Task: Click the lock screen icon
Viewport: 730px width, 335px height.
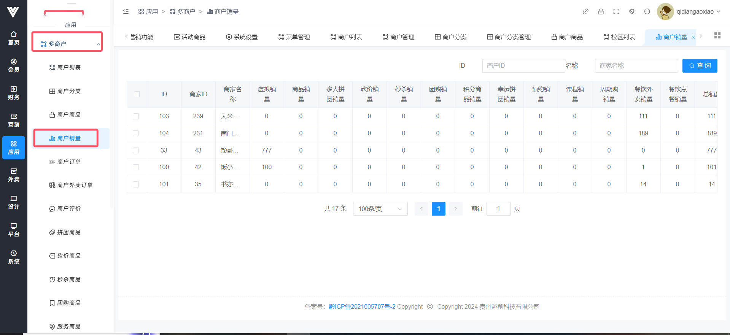Action: pyautogui.click(x=601, y=11)
